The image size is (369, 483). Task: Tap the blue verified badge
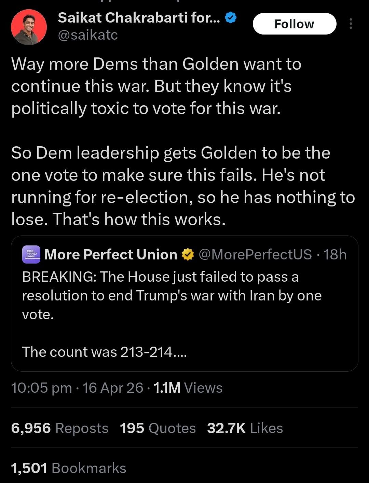(231, 17)
